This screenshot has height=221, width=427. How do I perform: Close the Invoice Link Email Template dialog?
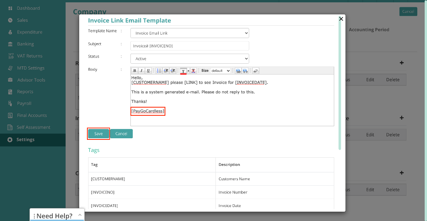341,19
